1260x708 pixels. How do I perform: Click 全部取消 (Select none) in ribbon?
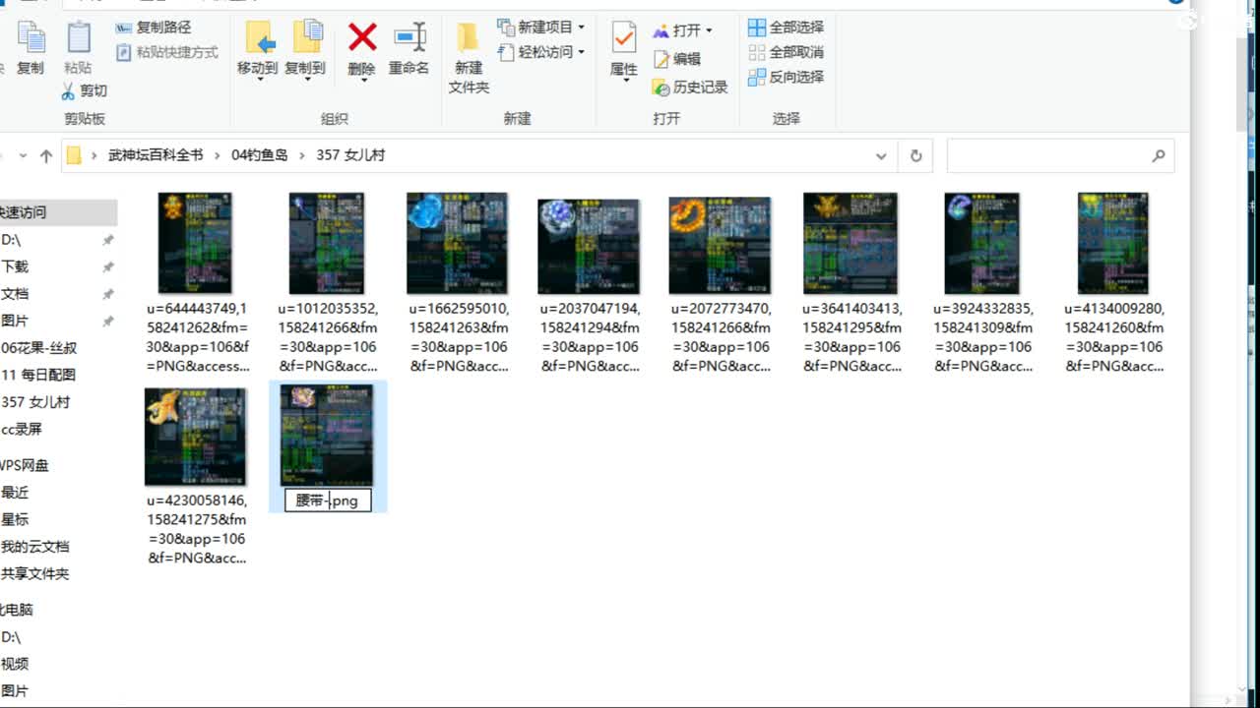[x=786, y=52]
